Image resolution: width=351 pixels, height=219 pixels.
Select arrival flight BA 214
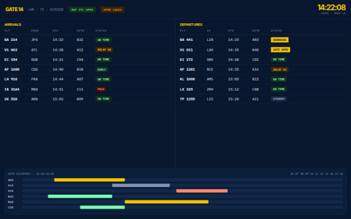click(x=11, y=40)
